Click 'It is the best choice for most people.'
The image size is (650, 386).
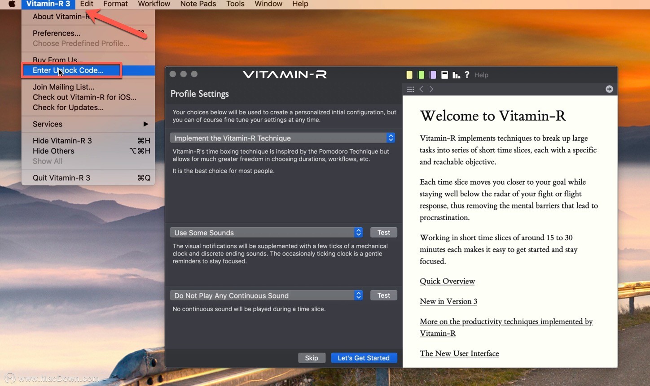(224, 171)
